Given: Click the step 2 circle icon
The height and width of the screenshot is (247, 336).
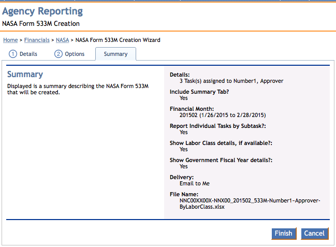Looking at the screenshot, I should tap(59, 54).
